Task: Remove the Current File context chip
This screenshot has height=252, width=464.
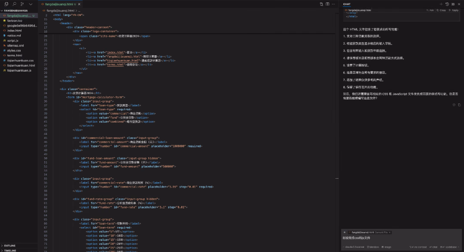Action: [390, 232]
